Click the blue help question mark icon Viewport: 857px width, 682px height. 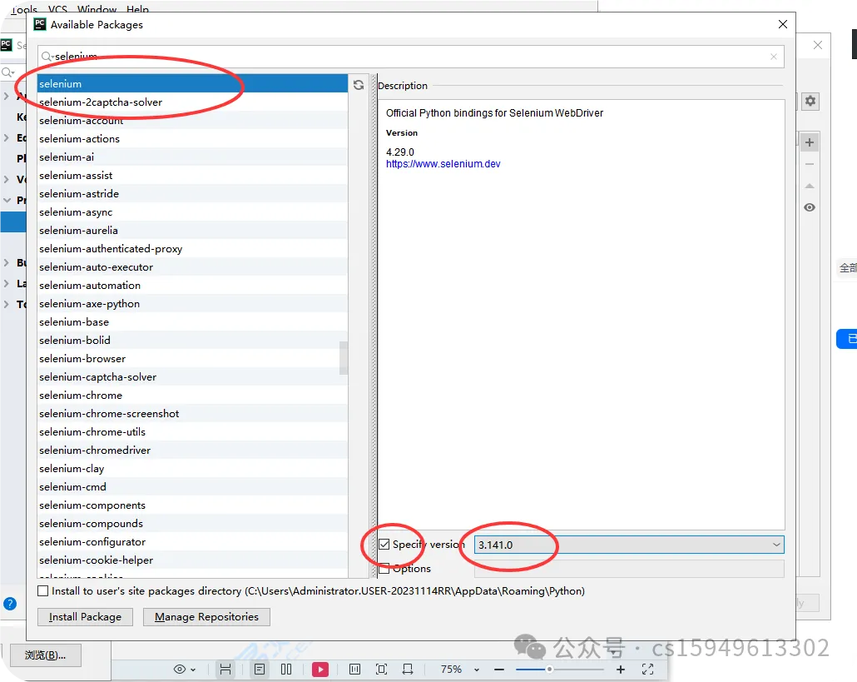point(10,604)
